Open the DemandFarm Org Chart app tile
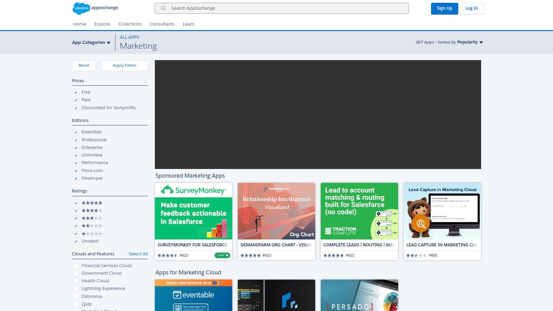Image resolution: width=553 pixels, height=311 pixels. tap(276, 222)
